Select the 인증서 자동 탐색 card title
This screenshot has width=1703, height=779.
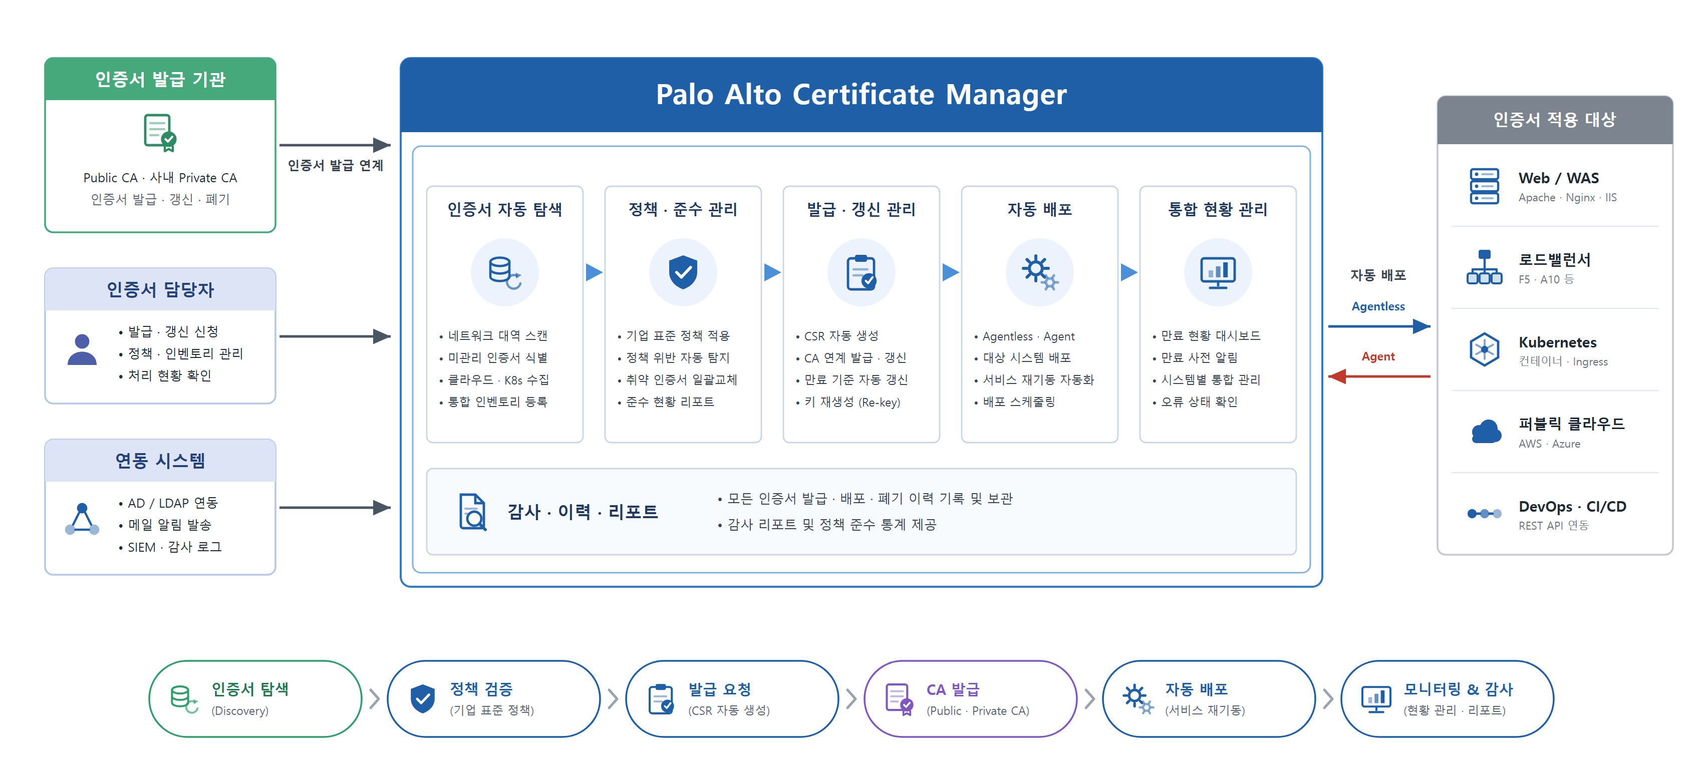coord(505,209)
